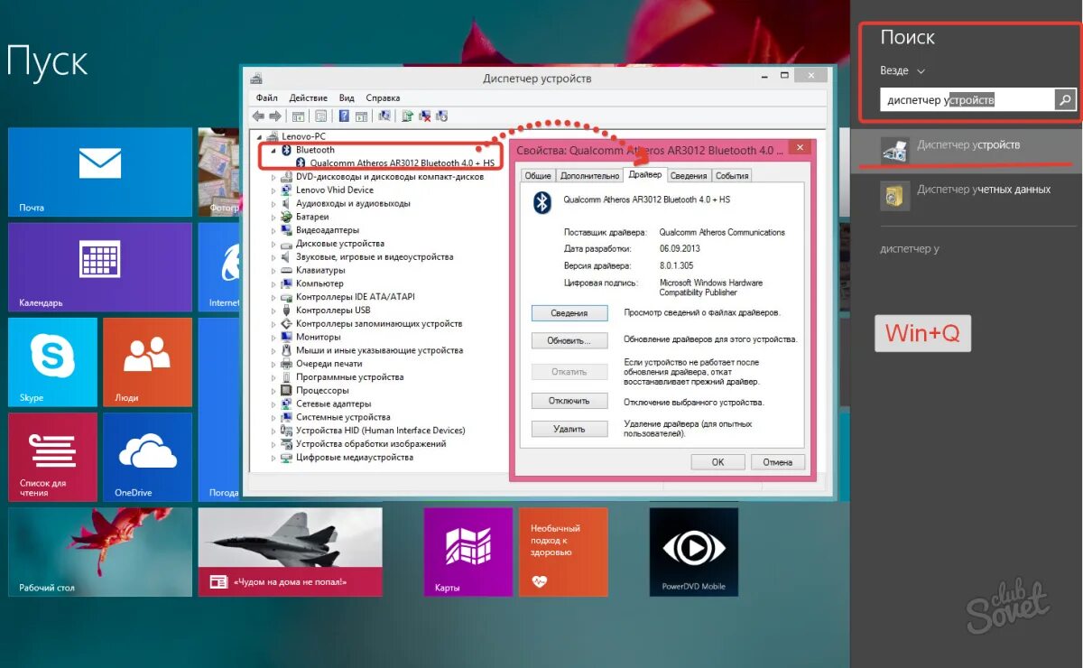Launch the PowerDVD Mobile tile
1083x668 pixels.
click(694, 552)
